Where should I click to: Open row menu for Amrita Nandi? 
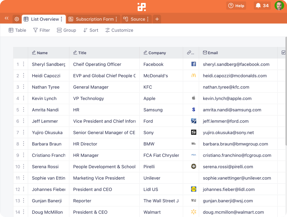(x=24, y=110)
